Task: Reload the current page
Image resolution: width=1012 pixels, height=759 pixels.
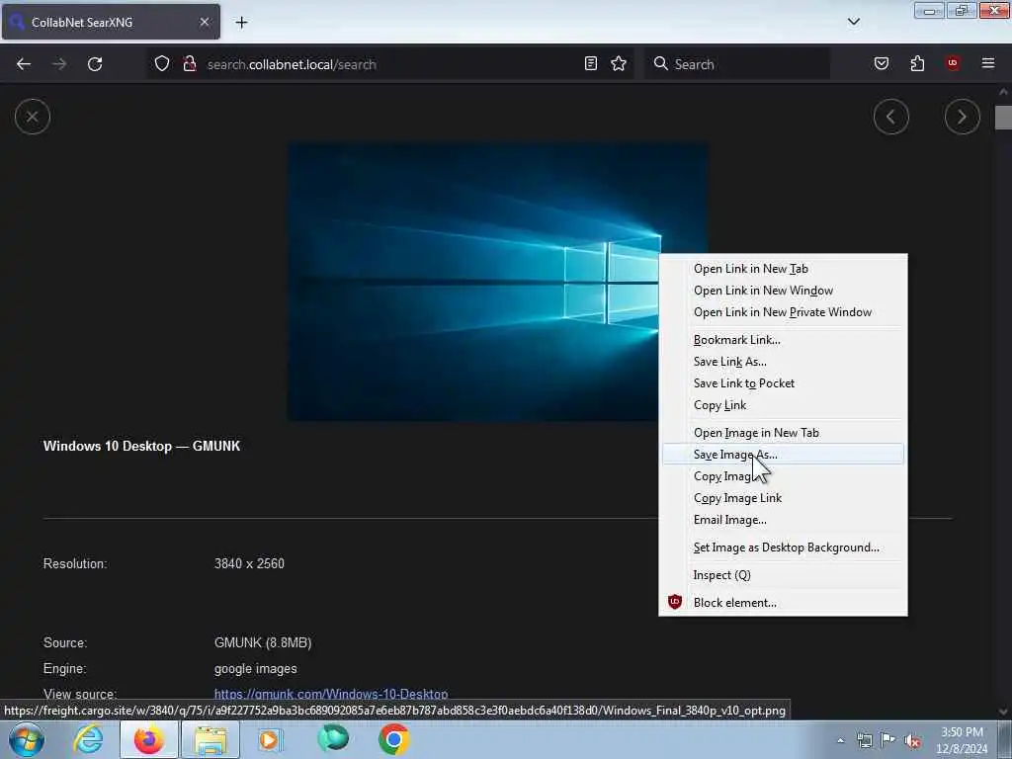Action: 95,64
